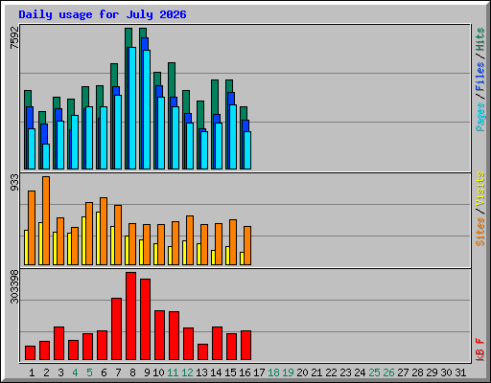Click day label 7 on the x-axis

(x=118, y=372)
